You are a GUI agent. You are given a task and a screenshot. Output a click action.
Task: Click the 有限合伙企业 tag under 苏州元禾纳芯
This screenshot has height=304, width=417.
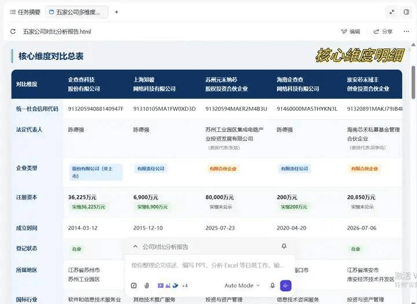223,169
